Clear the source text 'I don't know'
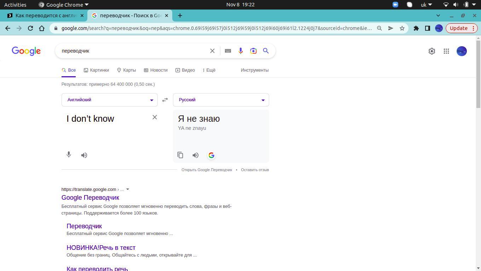 coord(155,117)
